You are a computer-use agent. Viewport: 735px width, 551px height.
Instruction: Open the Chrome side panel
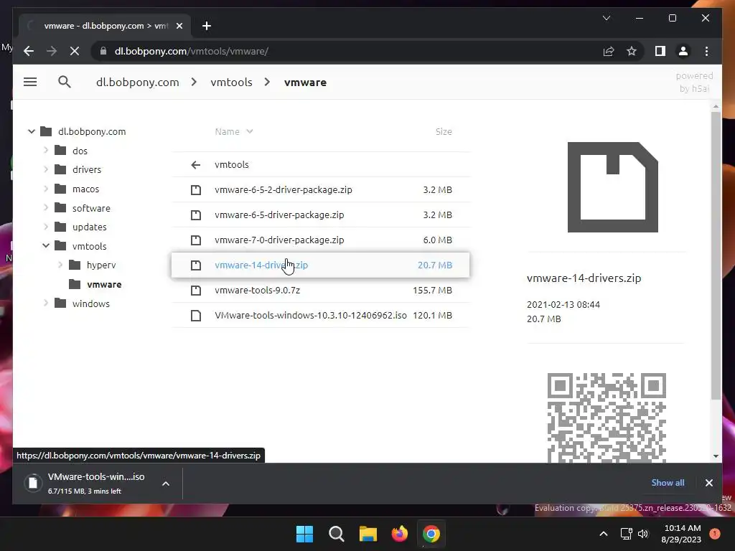point(660,51)
